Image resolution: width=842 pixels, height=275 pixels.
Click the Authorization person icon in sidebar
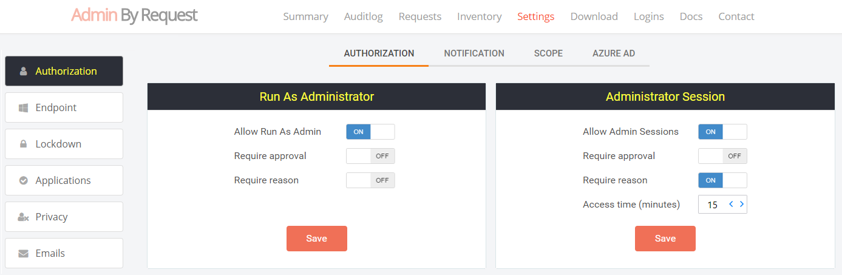coord(24,71)
